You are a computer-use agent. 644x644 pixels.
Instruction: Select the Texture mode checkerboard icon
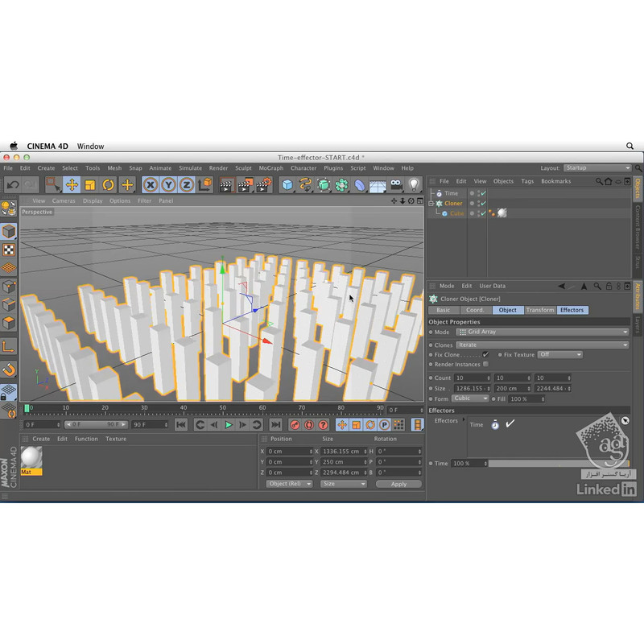coord(9,250)
